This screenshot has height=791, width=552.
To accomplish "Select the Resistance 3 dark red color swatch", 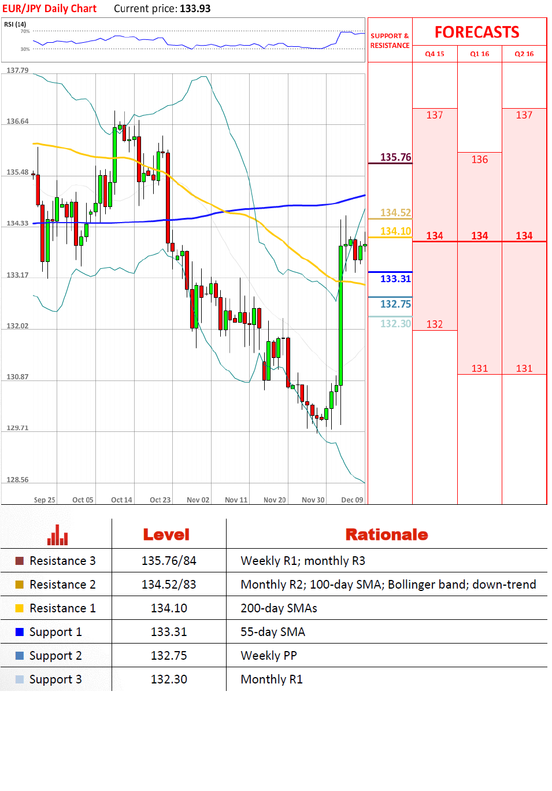I will [20, 561].
